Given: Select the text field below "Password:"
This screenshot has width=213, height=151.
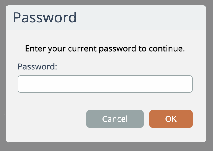Looking at the screenshot, I should click(105, 84).
